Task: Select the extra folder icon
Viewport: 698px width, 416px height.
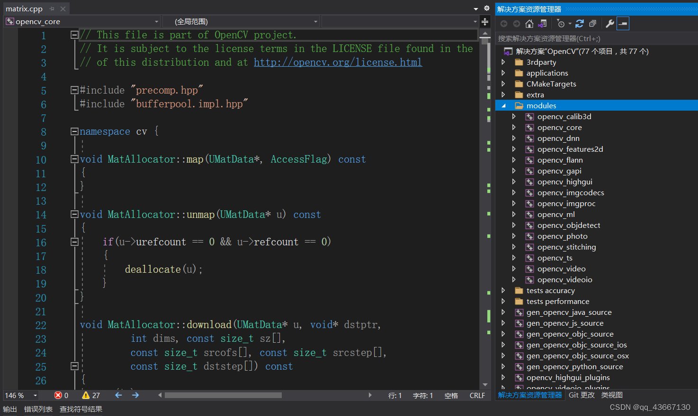Action: pyautogui.click(x=519, y=95)
